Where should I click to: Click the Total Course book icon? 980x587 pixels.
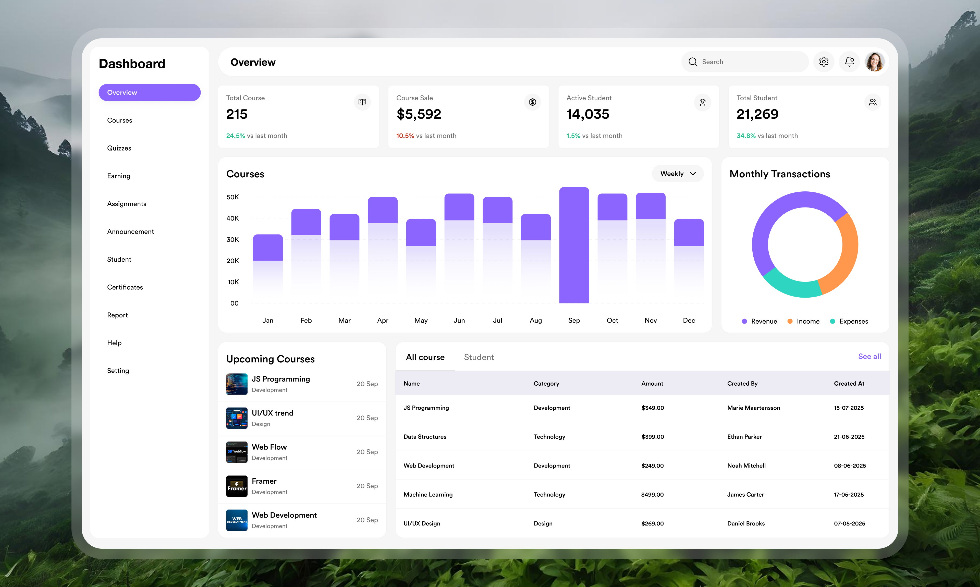click(362, 102)
